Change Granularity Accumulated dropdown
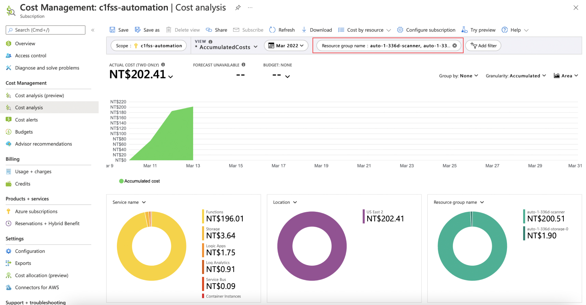This screenshot has width=586, height=305. [516, 76]
